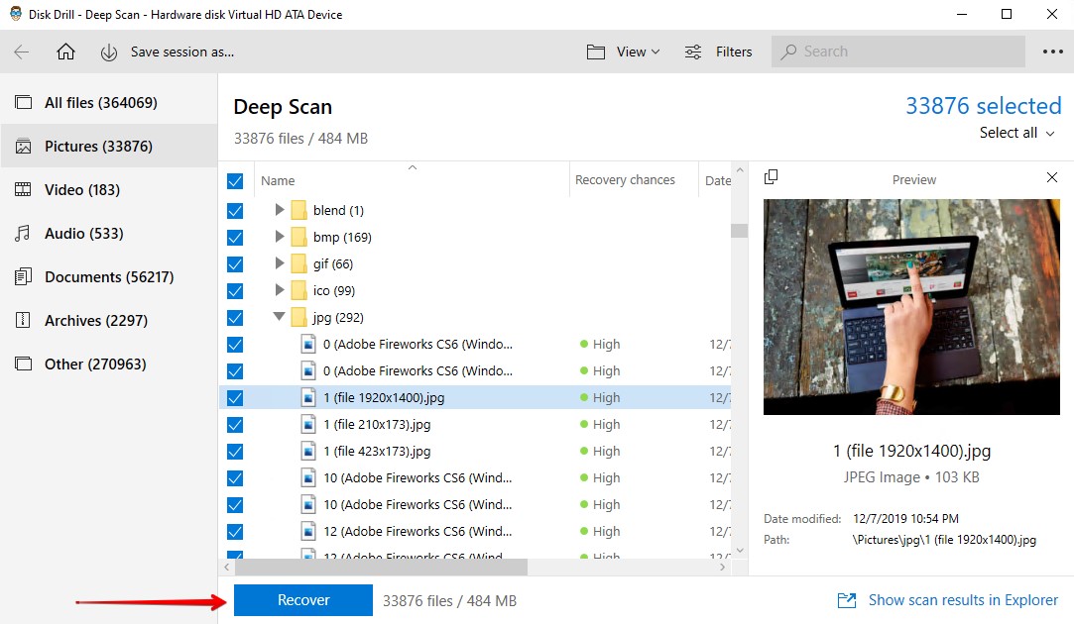
Task: Click the bmp folder icon
Action: [298, 237]
